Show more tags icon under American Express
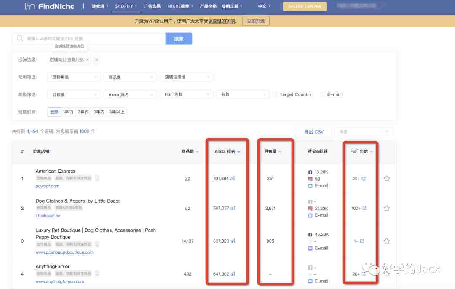Image resolution: width=455 pixels, height=289 pixels. 97,178
